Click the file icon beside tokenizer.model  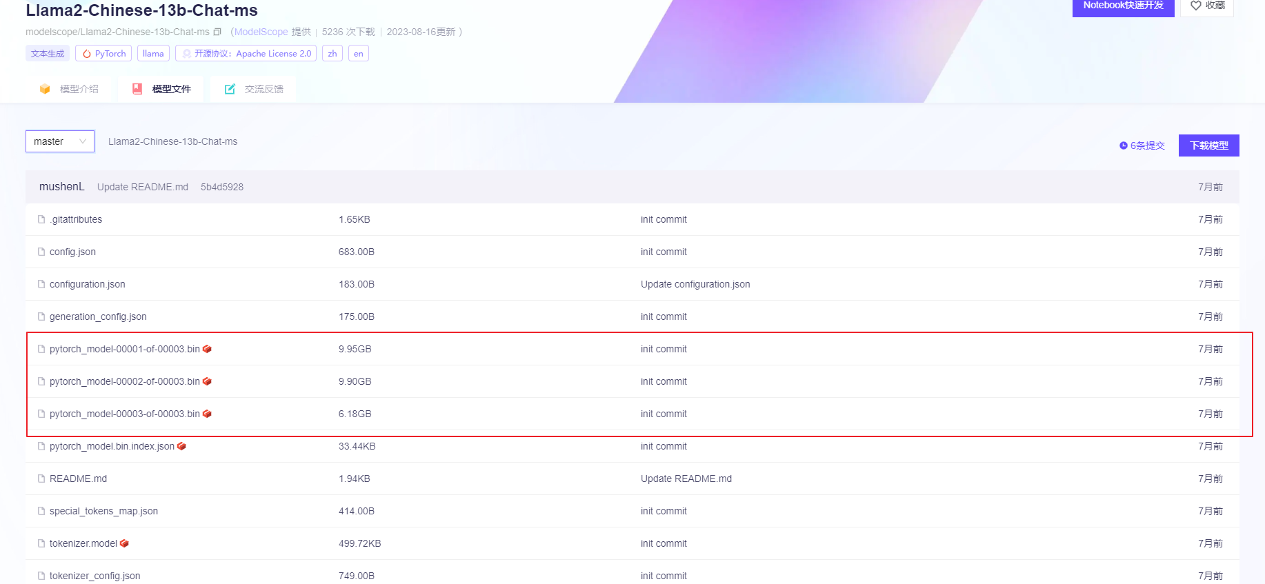click(x=41, y=543)
